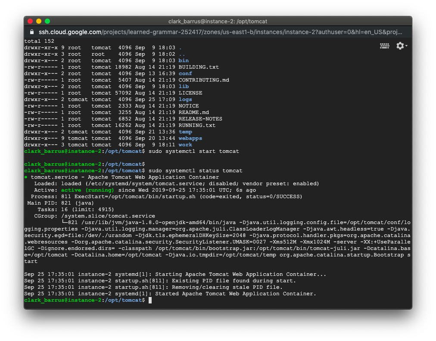
Task: Click the window title clark_barrus@instance-2: /opt/tomcat
Action: click(x=218, y=22)
